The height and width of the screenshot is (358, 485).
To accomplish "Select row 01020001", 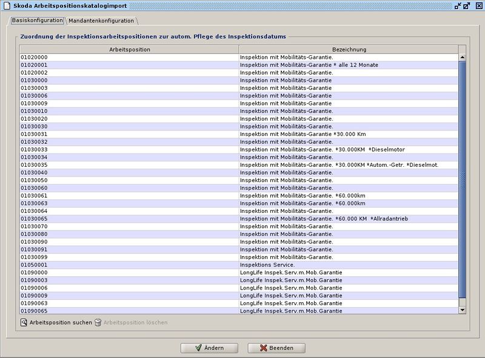I will (239, 65).
